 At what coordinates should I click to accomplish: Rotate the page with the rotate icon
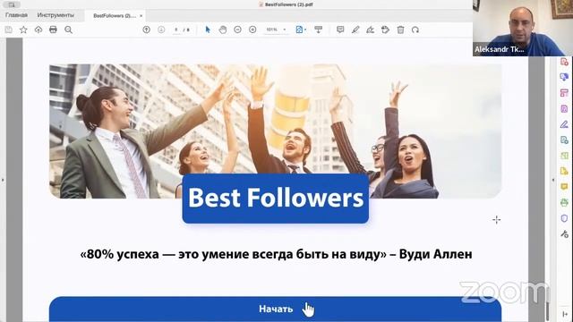click(415, 30)
